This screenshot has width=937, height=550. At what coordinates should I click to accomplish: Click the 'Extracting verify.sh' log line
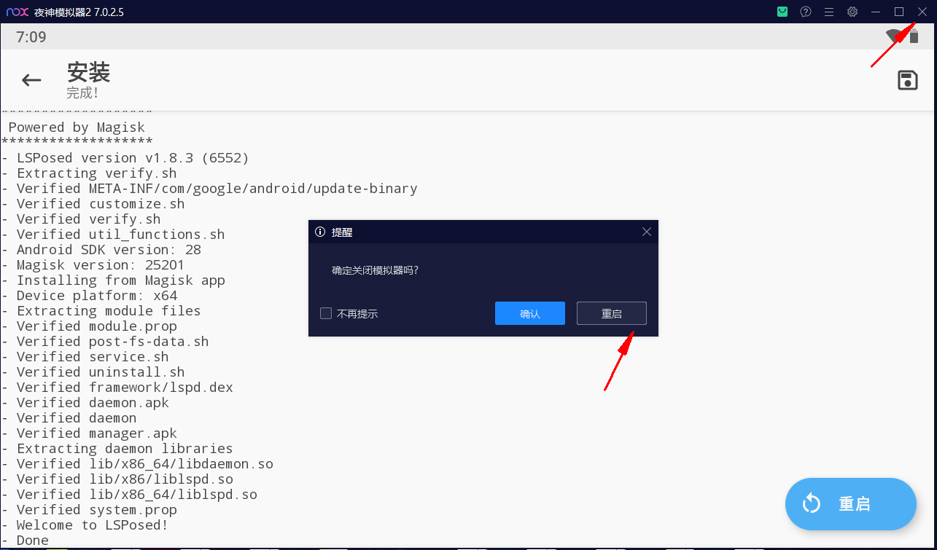(89, 173)
